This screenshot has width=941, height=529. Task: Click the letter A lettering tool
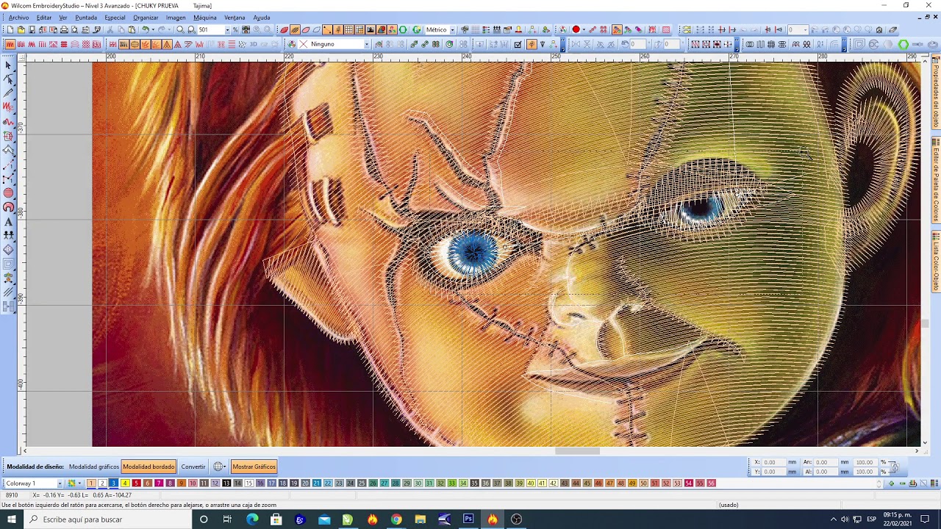pyautogui.click(x=9, y=221)
